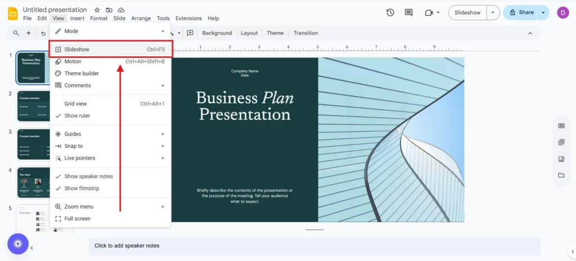Open the Insert menu
This screenshot has width=576, height=261.
pos(77,18)
